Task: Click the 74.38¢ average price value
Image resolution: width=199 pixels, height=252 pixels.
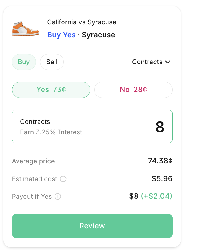Action: tap(160, 161)
